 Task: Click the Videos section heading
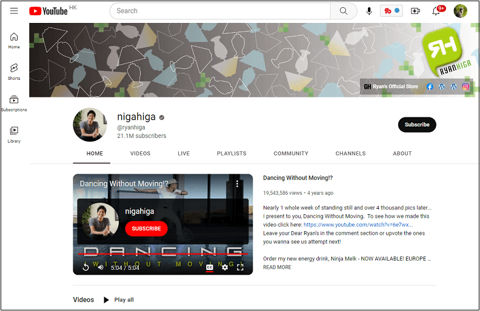click(83, 300)
